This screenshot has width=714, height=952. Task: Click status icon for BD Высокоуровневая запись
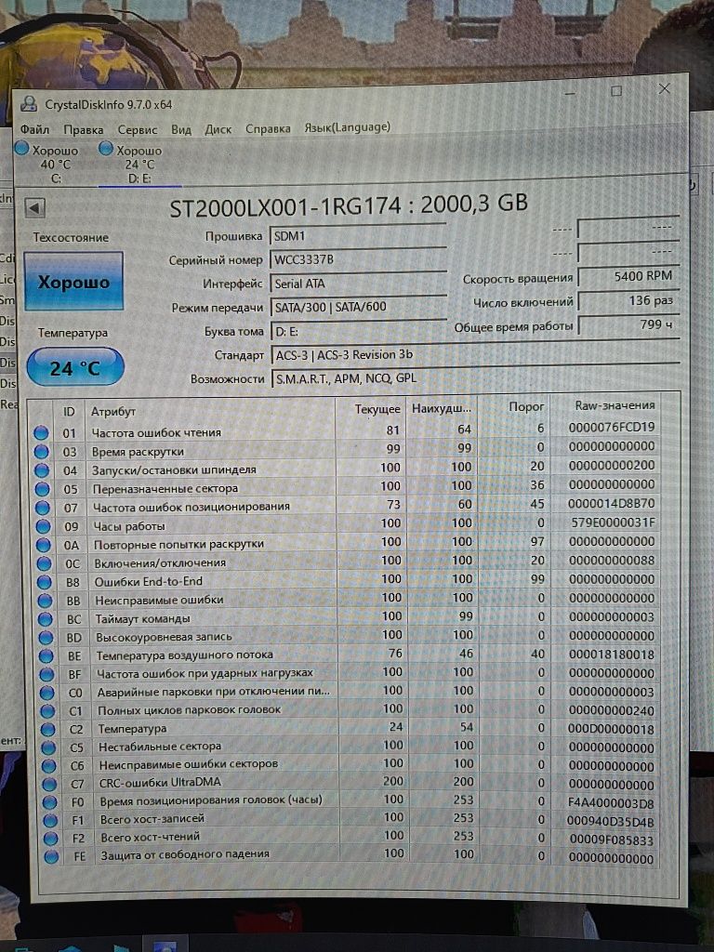pos(46,638)
